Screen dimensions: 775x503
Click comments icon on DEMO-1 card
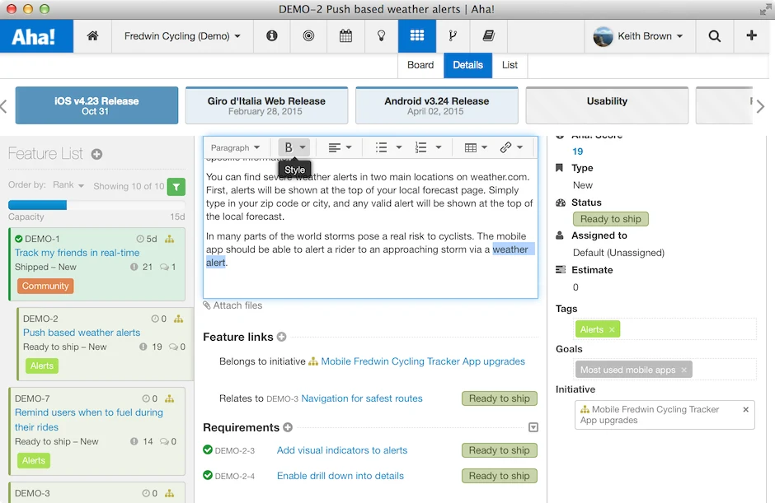click(x=164, y=267)
